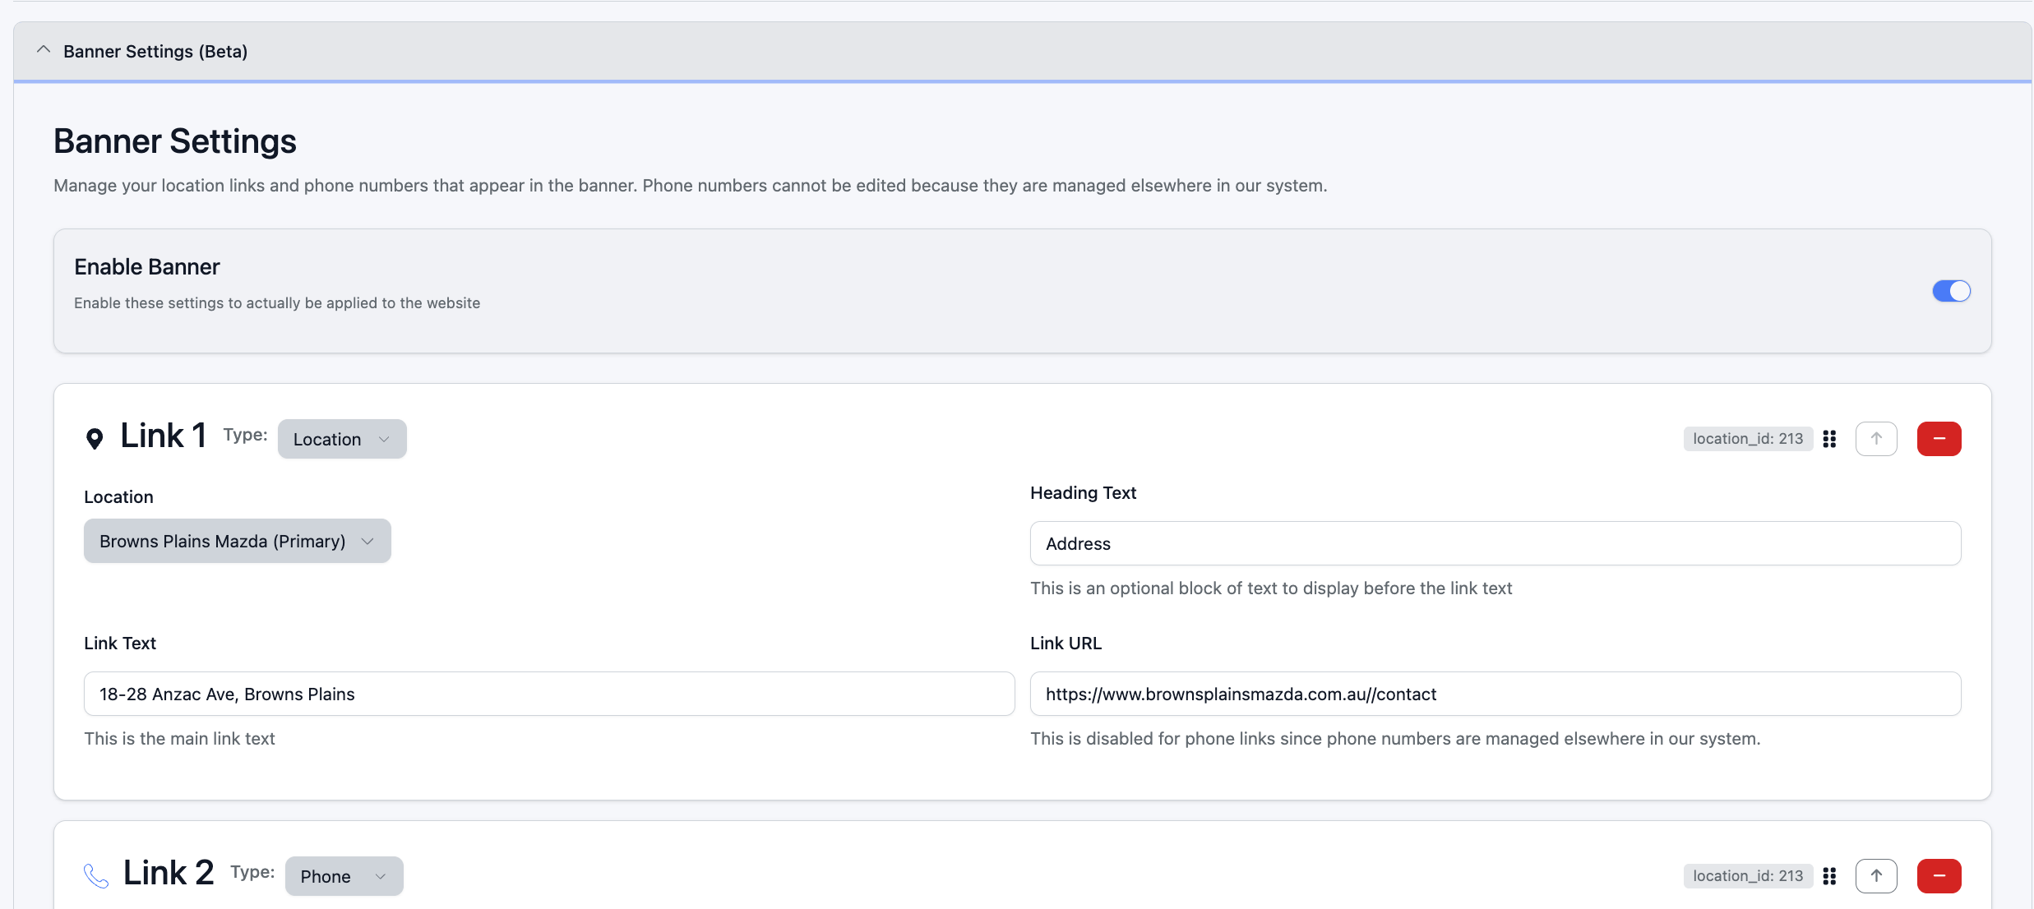Move Link 1 up with arrow button
The width and height of the screenshot is (2034, 909).
(1876, 439)
